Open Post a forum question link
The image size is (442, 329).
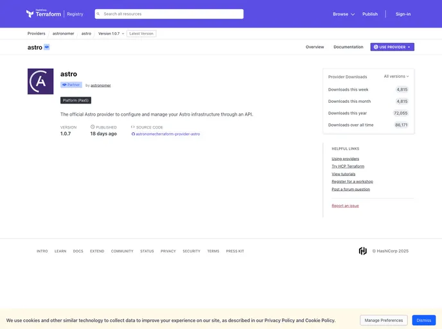(351, 189)
